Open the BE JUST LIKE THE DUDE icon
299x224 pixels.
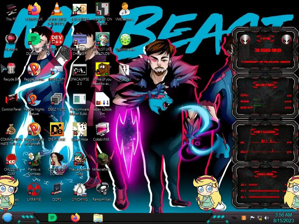pyautogui.click(x=102, y=44)
